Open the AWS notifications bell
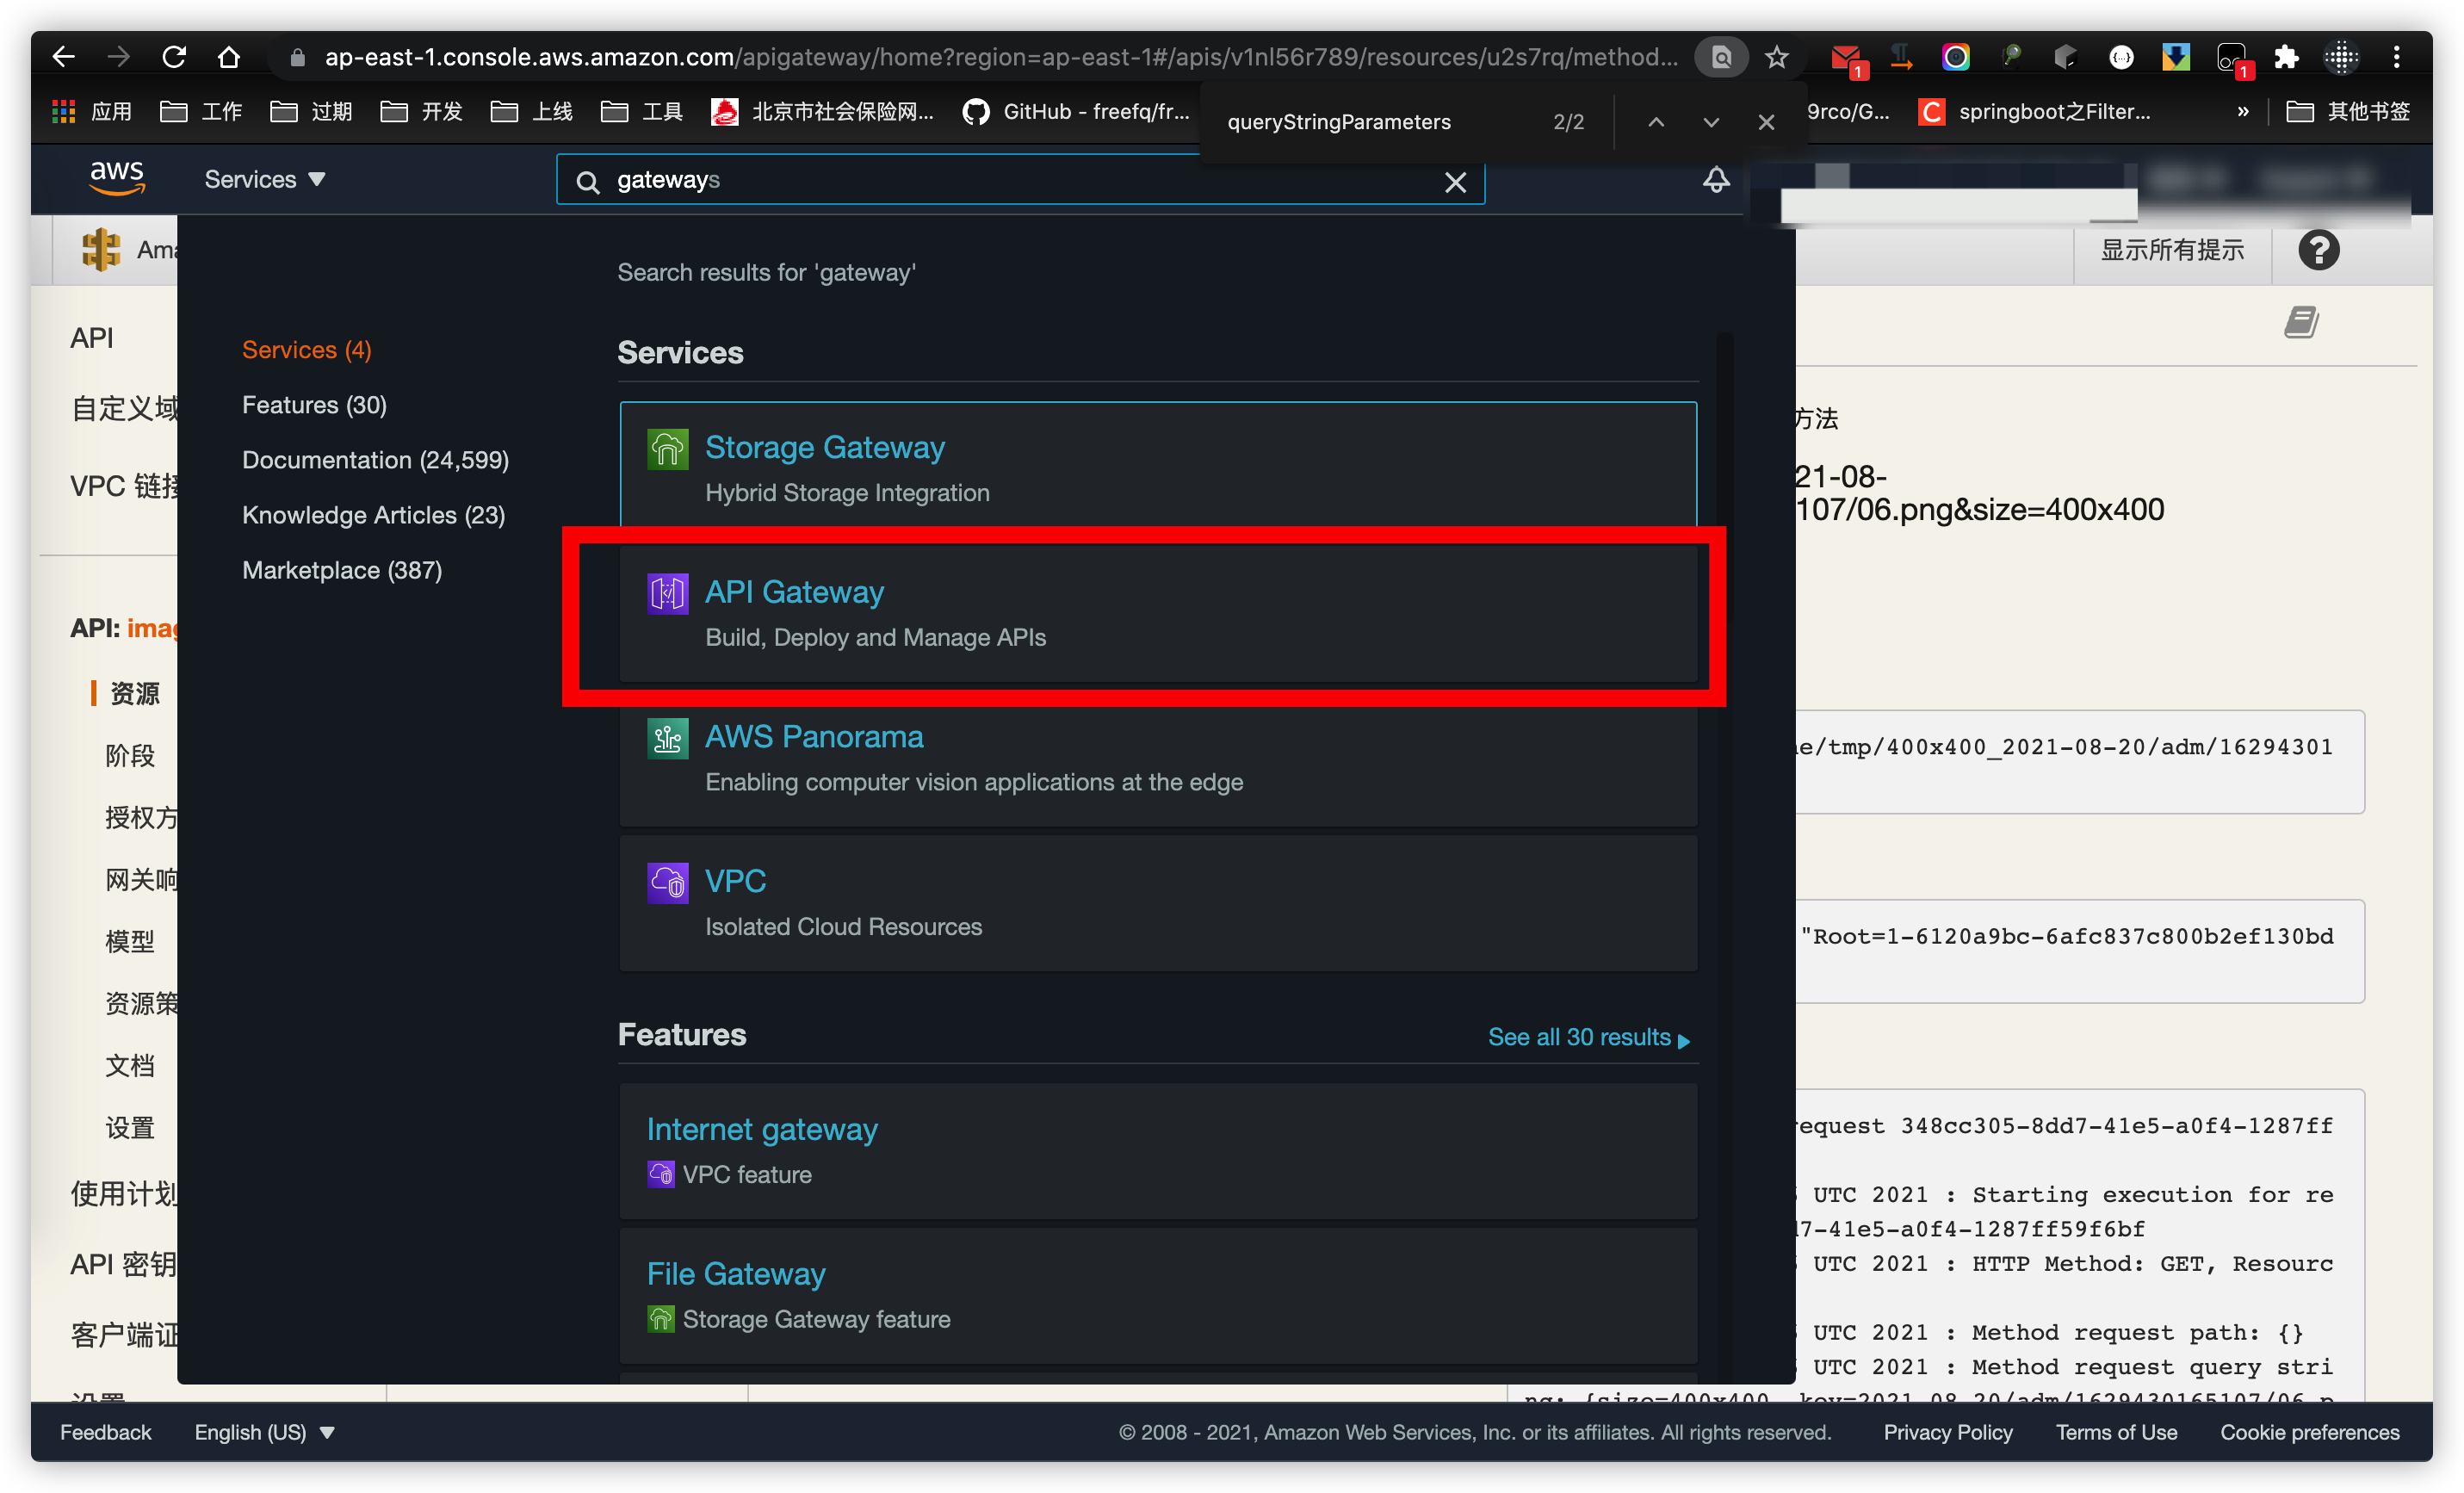 (1716, 180)
